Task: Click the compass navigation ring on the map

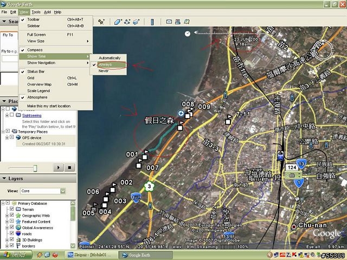Action: click(x=323, y=50)
